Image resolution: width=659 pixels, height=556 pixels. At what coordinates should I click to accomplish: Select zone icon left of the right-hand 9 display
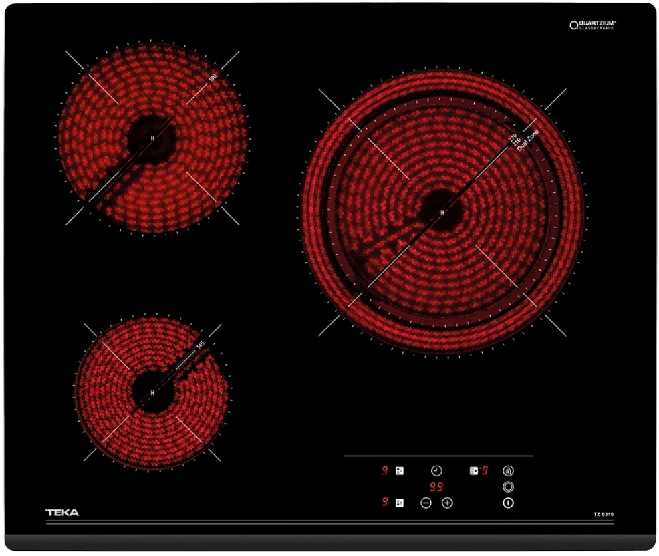[x=473, y=471]
